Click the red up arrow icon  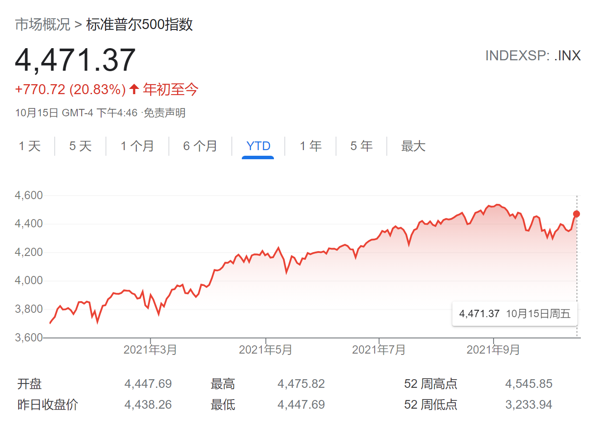pos(134,89)
